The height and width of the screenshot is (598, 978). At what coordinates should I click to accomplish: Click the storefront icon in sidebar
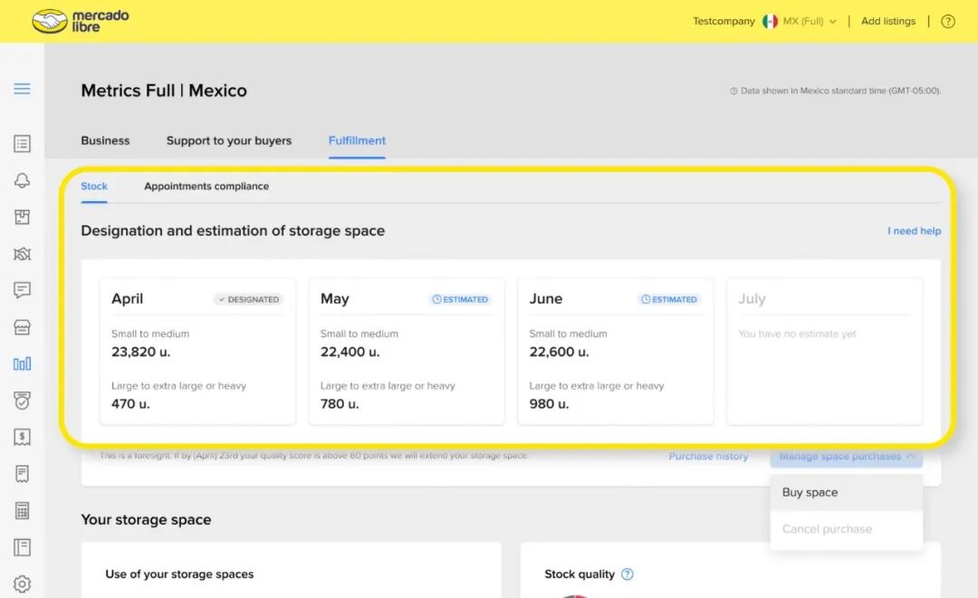[x=22, y=327]
